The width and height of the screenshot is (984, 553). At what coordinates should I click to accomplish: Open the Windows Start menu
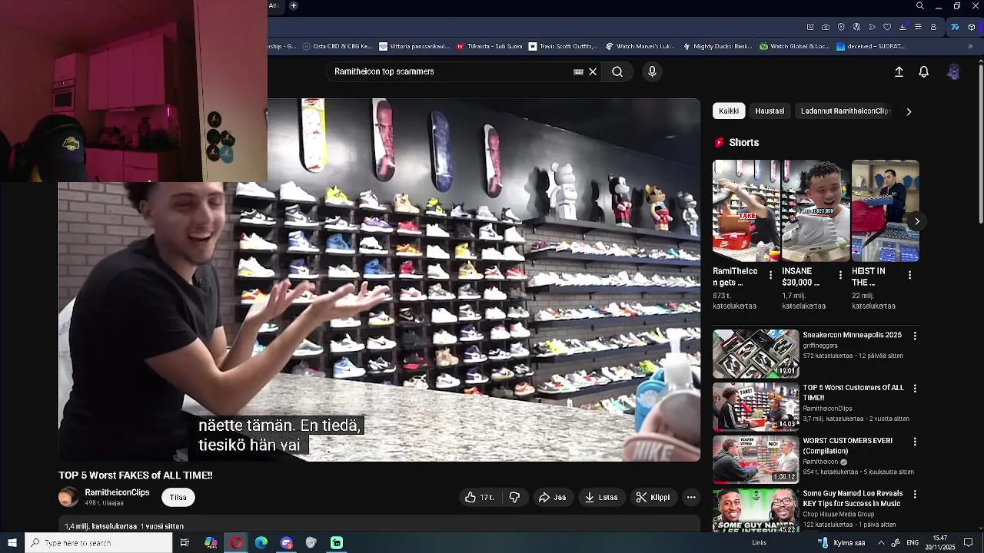[12, 543]
